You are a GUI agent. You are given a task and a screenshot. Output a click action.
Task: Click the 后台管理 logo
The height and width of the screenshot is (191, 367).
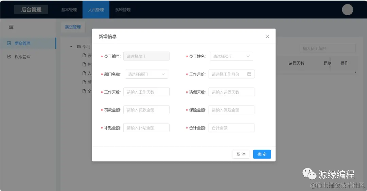(31, 9)
